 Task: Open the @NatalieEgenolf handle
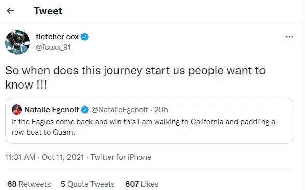click(x=120, y=110)
